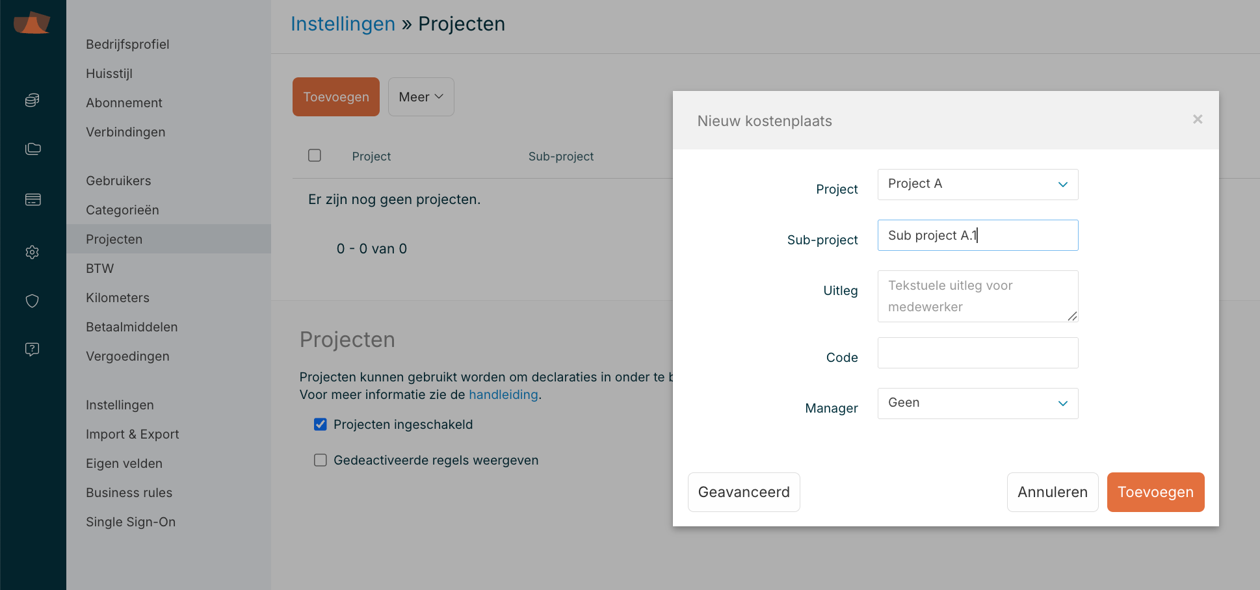Follow the handleiding link
Image resolution: width=1260 pixels, height=590 pixels.
click(503, 394)
